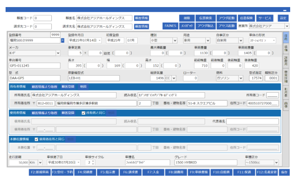The width and height of the screenshot is (295, 182).
Task: Open F4:見積書 estimate function
Action: (x=84, y=173)
